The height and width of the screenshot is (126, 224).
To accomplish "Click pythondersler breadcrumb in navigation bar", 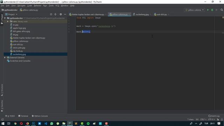I will tap(9, 10).
